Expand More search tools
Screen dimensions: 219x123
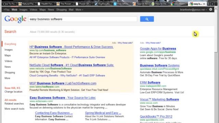(14, 109)
